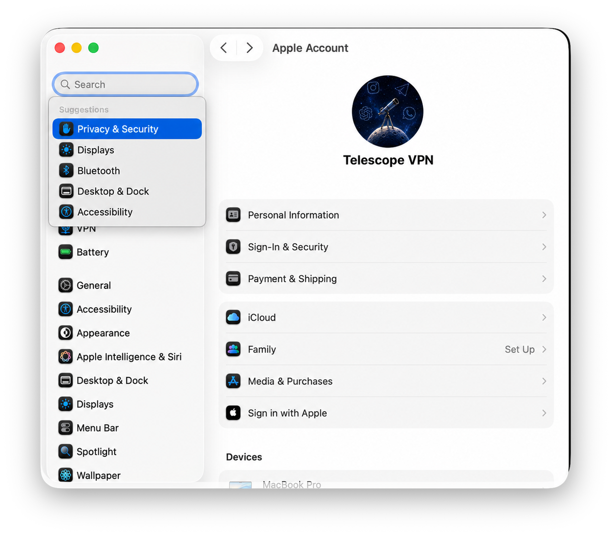612x536 pixels.
Task: Click the Media & Purchases App Store icon
Action: 233,381
